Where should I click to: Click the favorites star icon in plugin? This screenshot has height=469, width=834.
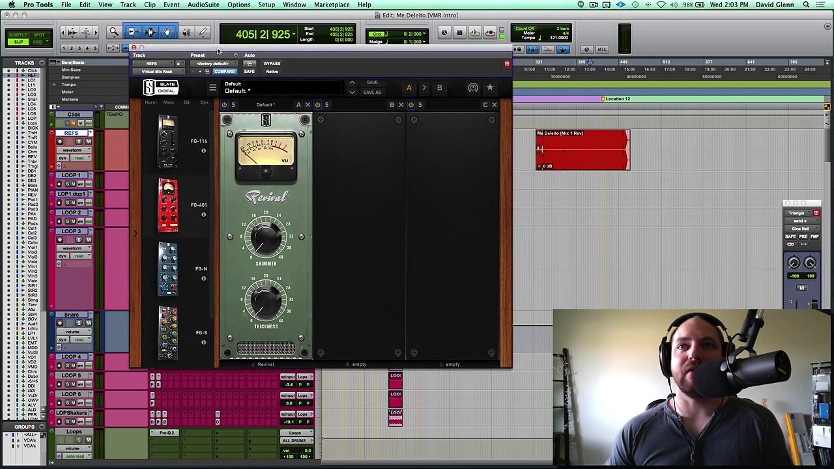pyautogui.click(x=490, y=87)
